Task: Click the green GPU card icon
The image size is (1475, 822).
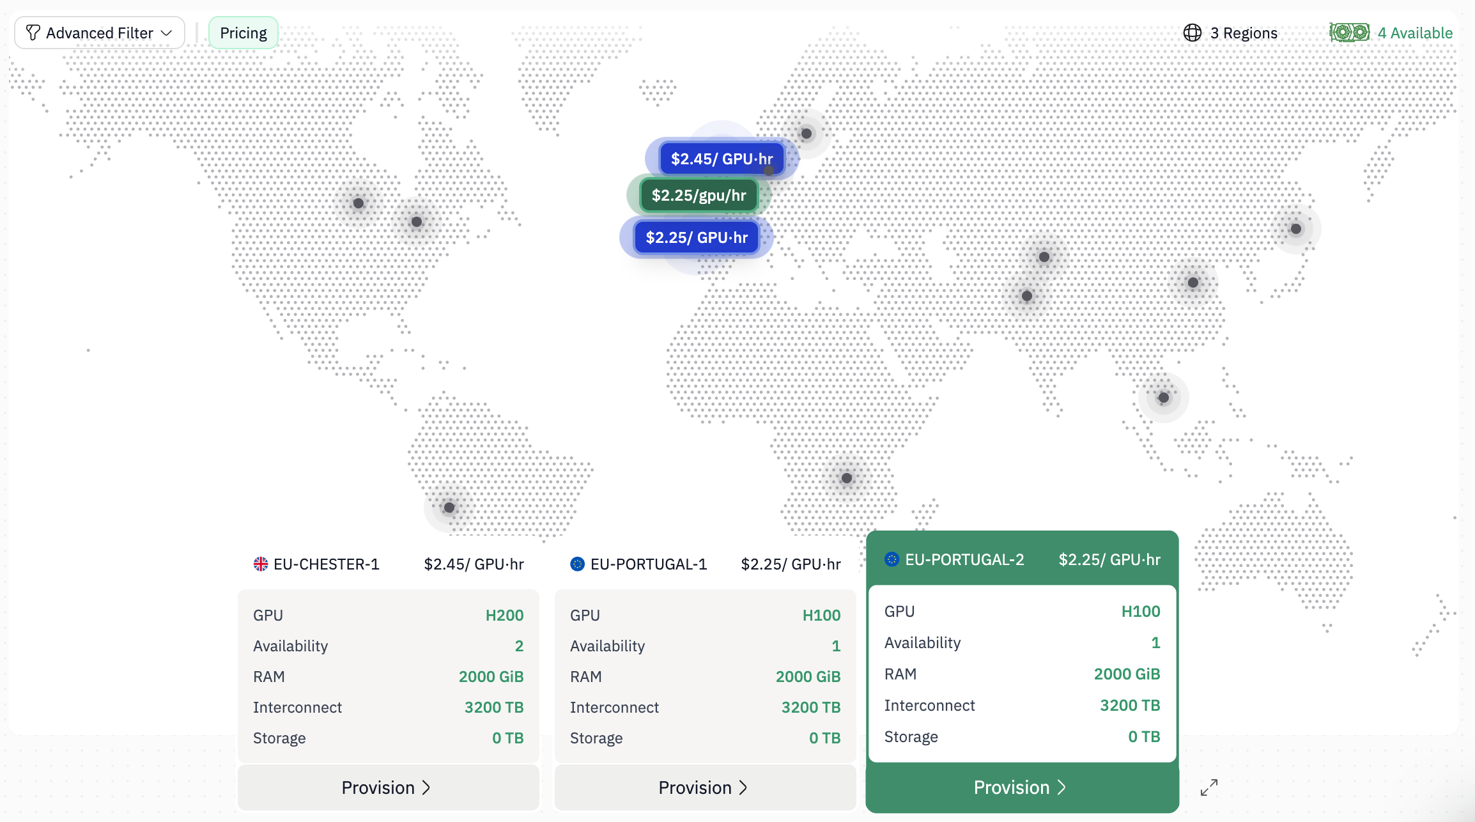Action: [1349, 32]
